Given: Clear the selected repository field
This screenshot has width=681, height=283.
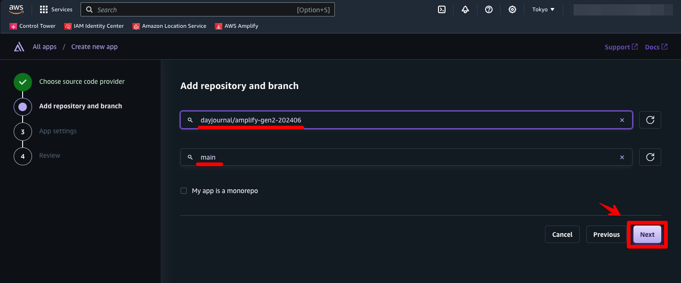Looking at the screenshot, I should coord(622,120).
